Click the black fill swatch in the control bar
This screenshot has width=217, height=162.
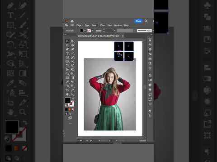(x=81, y=31)
